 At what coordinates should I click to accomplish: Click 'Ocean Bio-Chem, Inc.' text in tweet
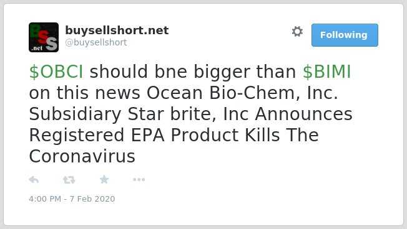[242, 93]
